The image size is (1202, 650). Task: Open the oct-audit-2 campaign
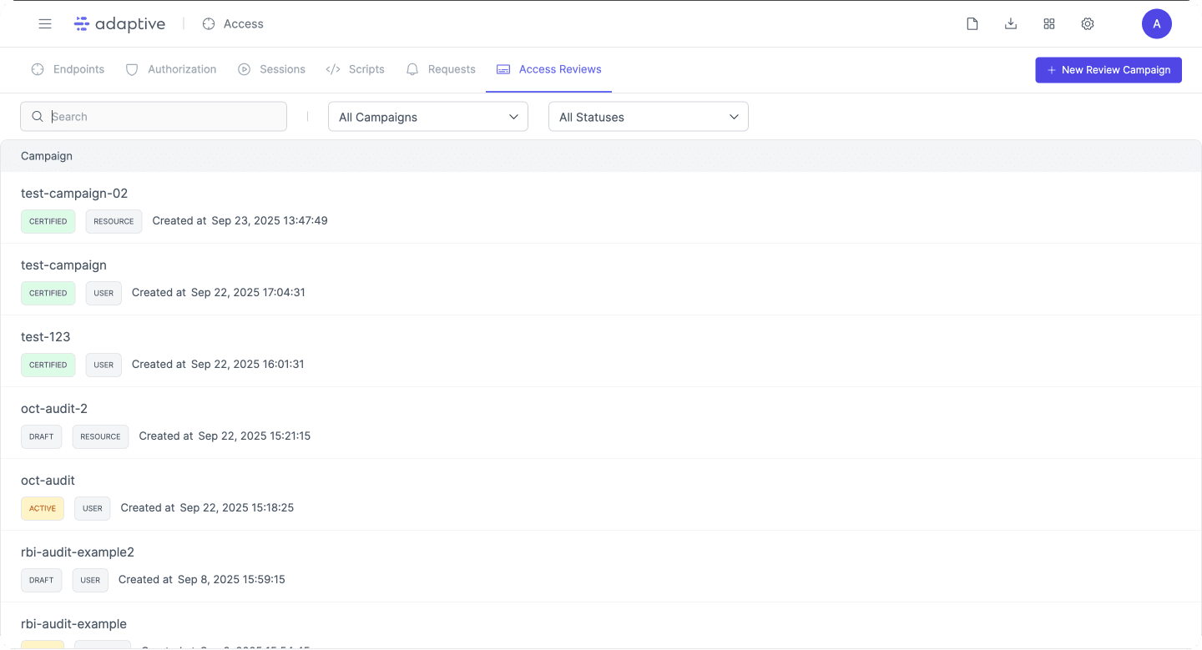(54, 409)
